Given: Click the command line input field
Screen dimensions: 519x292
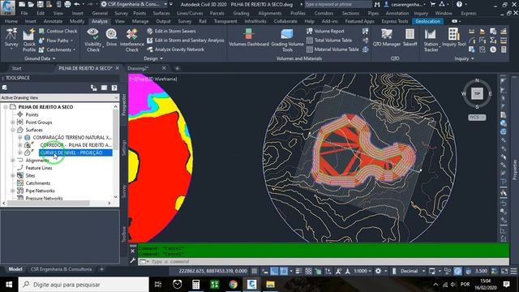Looking at the screenshot, I should click(x=323, y=261).
